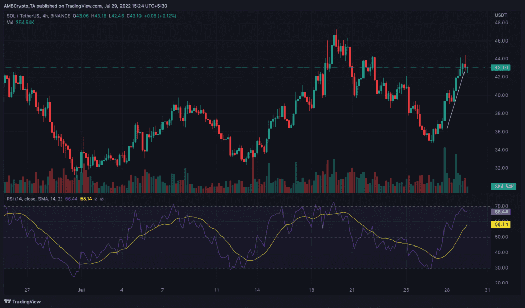This screenshot has height=308, width=525.
Task: Click the yellow 58.14 value in RSI legend
Action: tap(86, 199)
